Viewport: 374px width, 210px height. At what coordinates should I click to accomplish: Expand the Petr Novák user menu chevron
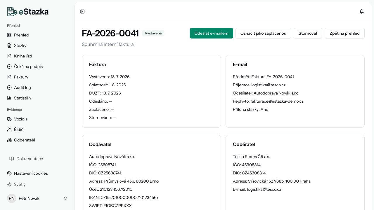pyautogui.click(x=65, y=198)
